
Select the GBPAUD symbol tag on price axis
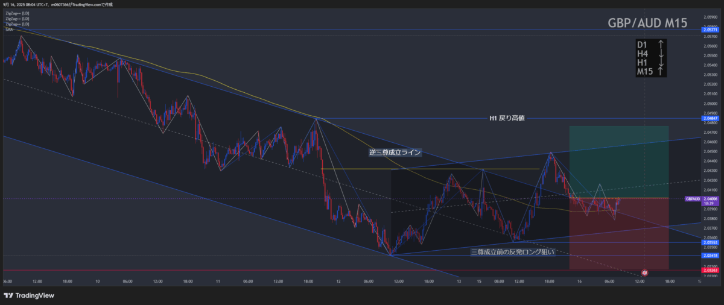(x=693, y=198)
